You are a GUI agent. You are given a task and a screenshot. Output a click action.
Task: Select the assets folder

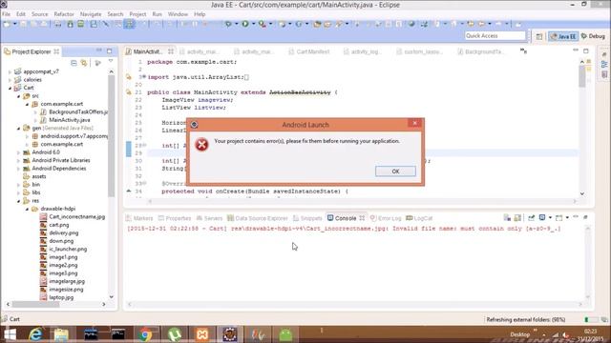click(x=38, y=176)
